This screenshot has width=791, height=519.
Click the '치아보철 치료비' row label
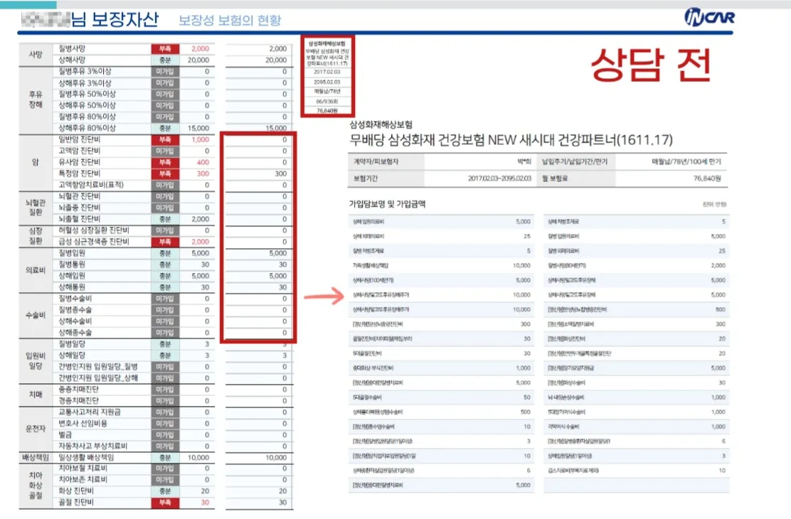[x=83, y=468]
